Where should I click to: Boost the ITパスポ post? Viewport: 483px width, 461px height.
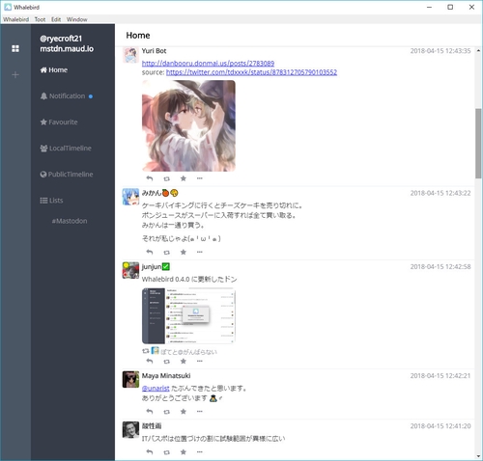(166, 452)
